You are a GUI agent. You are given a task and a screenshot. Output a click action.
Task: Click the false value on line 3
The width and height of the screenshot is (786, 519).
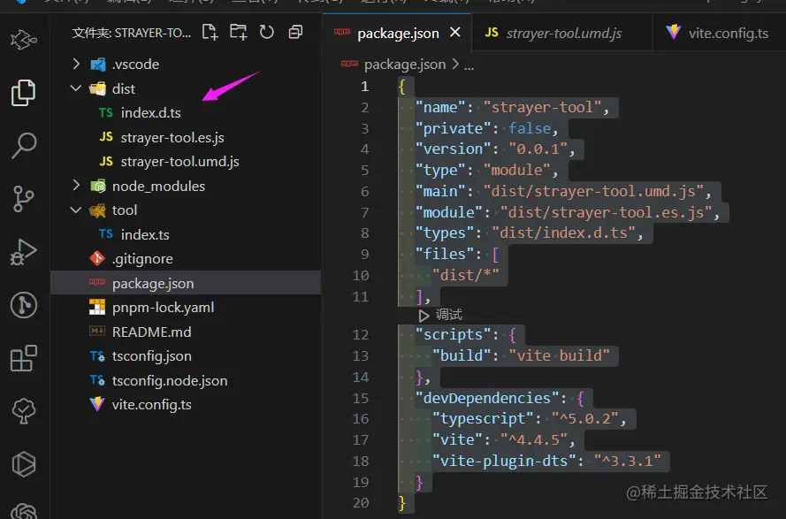click(x=530, y=128)
